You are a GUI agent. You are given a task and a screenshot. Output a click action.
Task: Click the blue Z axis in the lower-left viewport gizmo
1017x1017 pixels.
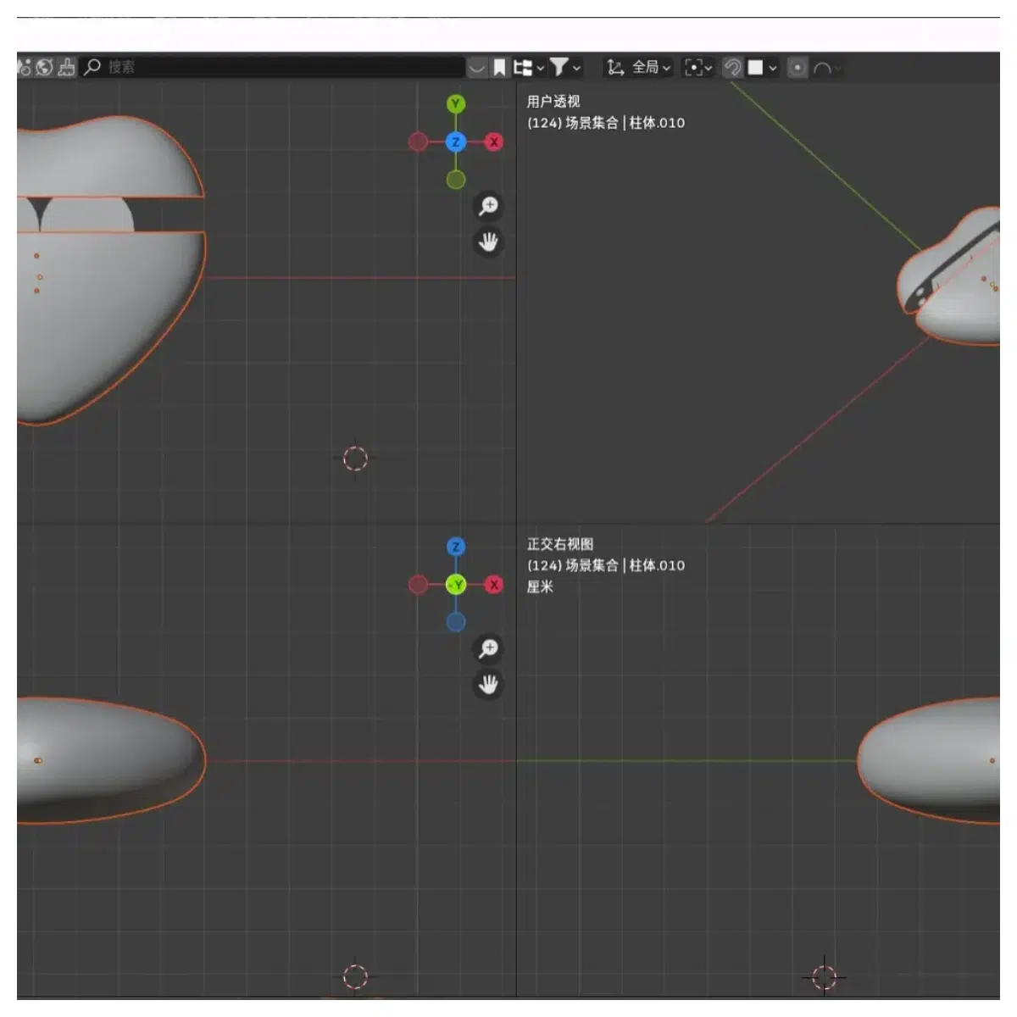click(x=456, y=547)
